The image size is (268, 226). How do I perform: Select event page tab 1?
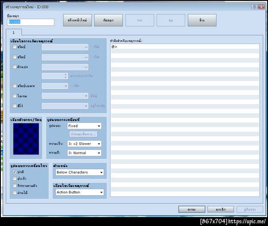click(x=14, y=33)
